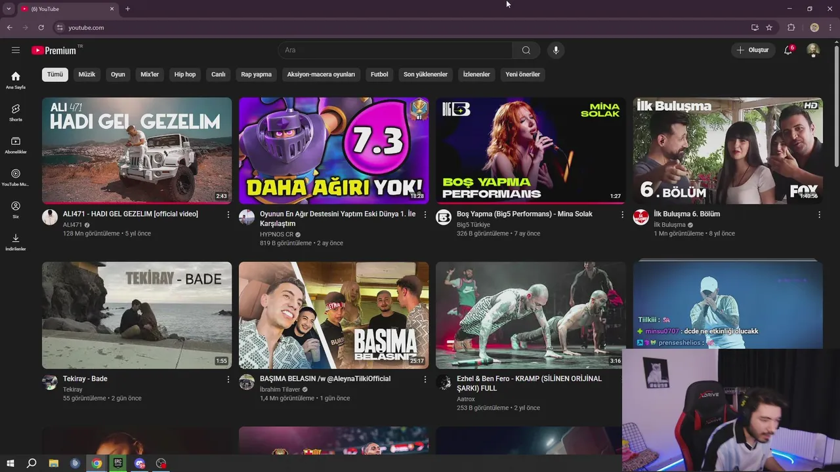Select the Müzik filter chip
This screenshot has width=840, height=472.
pos(87,74)
